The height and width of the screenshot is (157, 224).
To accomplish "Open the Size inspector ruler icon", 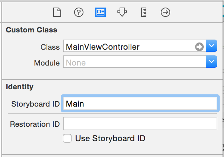I will tap(144, 12).
